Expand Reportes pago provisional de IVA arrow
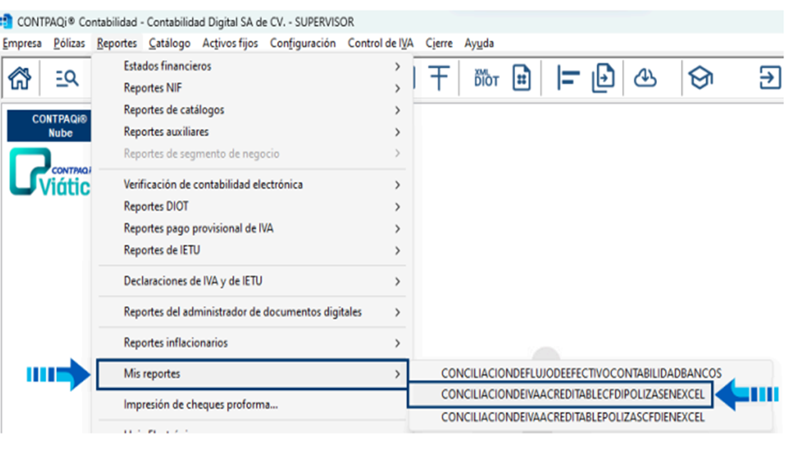Screen dimensions: 801x450 (397, 229)
